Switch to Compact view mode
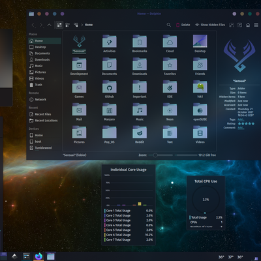 click(68, 25)
